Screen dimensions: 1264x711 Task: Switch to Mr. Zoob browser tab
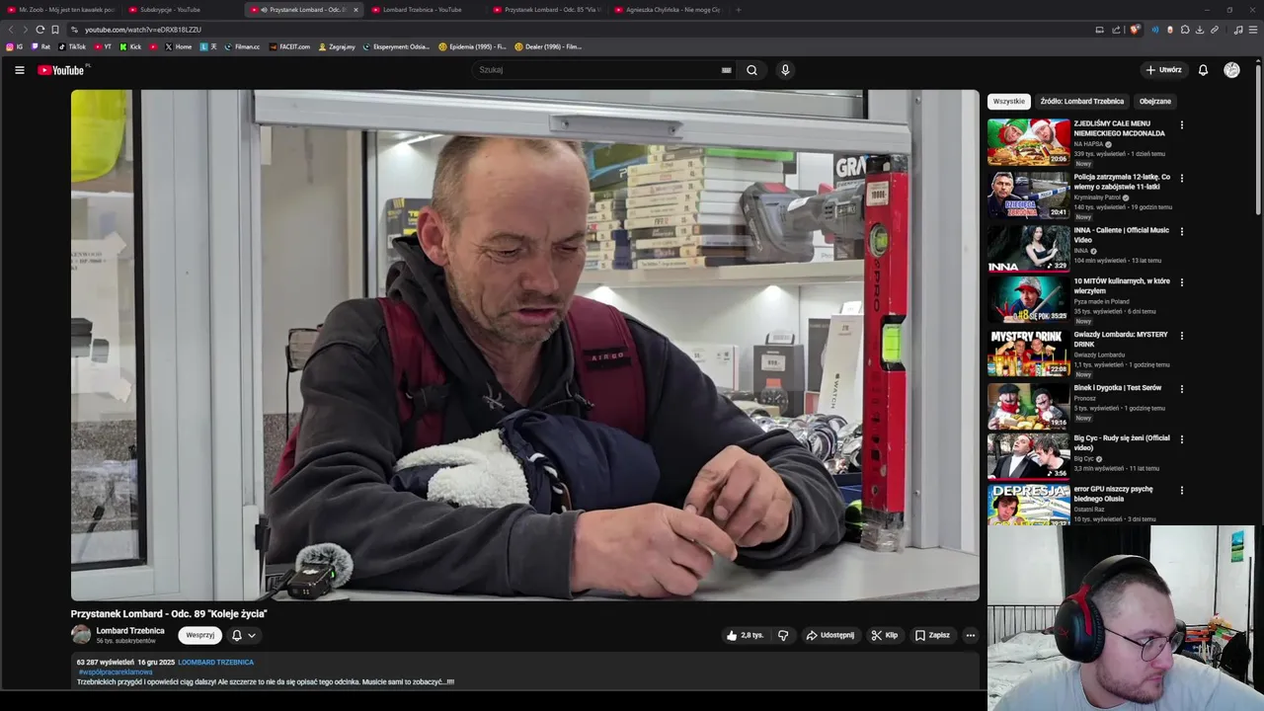pos(61,10)
